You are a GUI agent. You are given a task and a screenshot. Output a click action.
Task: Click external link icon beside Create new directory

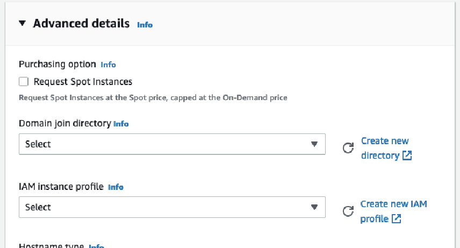tap(407, 155)
